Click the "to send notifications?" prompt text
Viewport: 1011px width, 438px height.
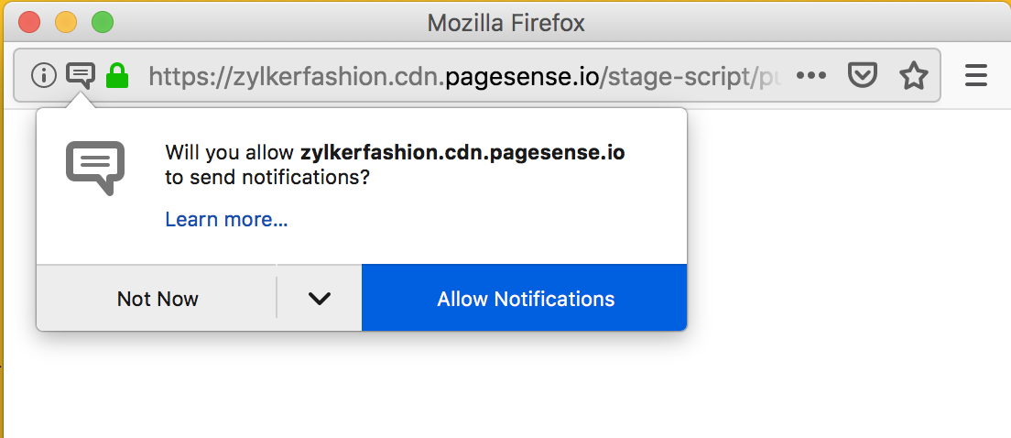(x=266, y=178)
